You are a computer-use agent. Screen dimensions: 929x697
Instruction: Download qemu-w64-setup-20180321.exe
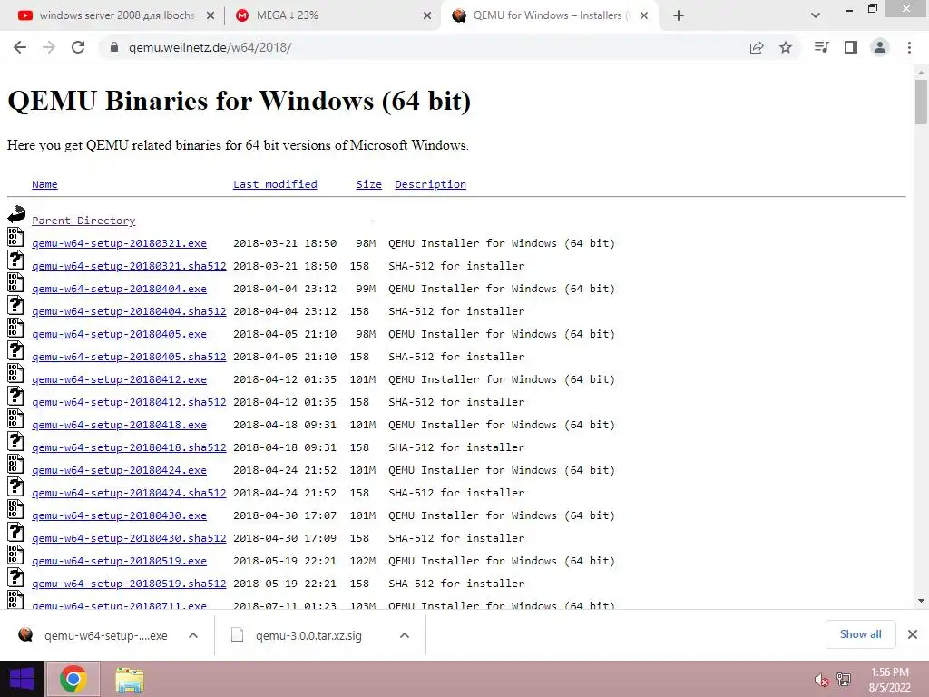pyautogui.click(x=119, y=243)
